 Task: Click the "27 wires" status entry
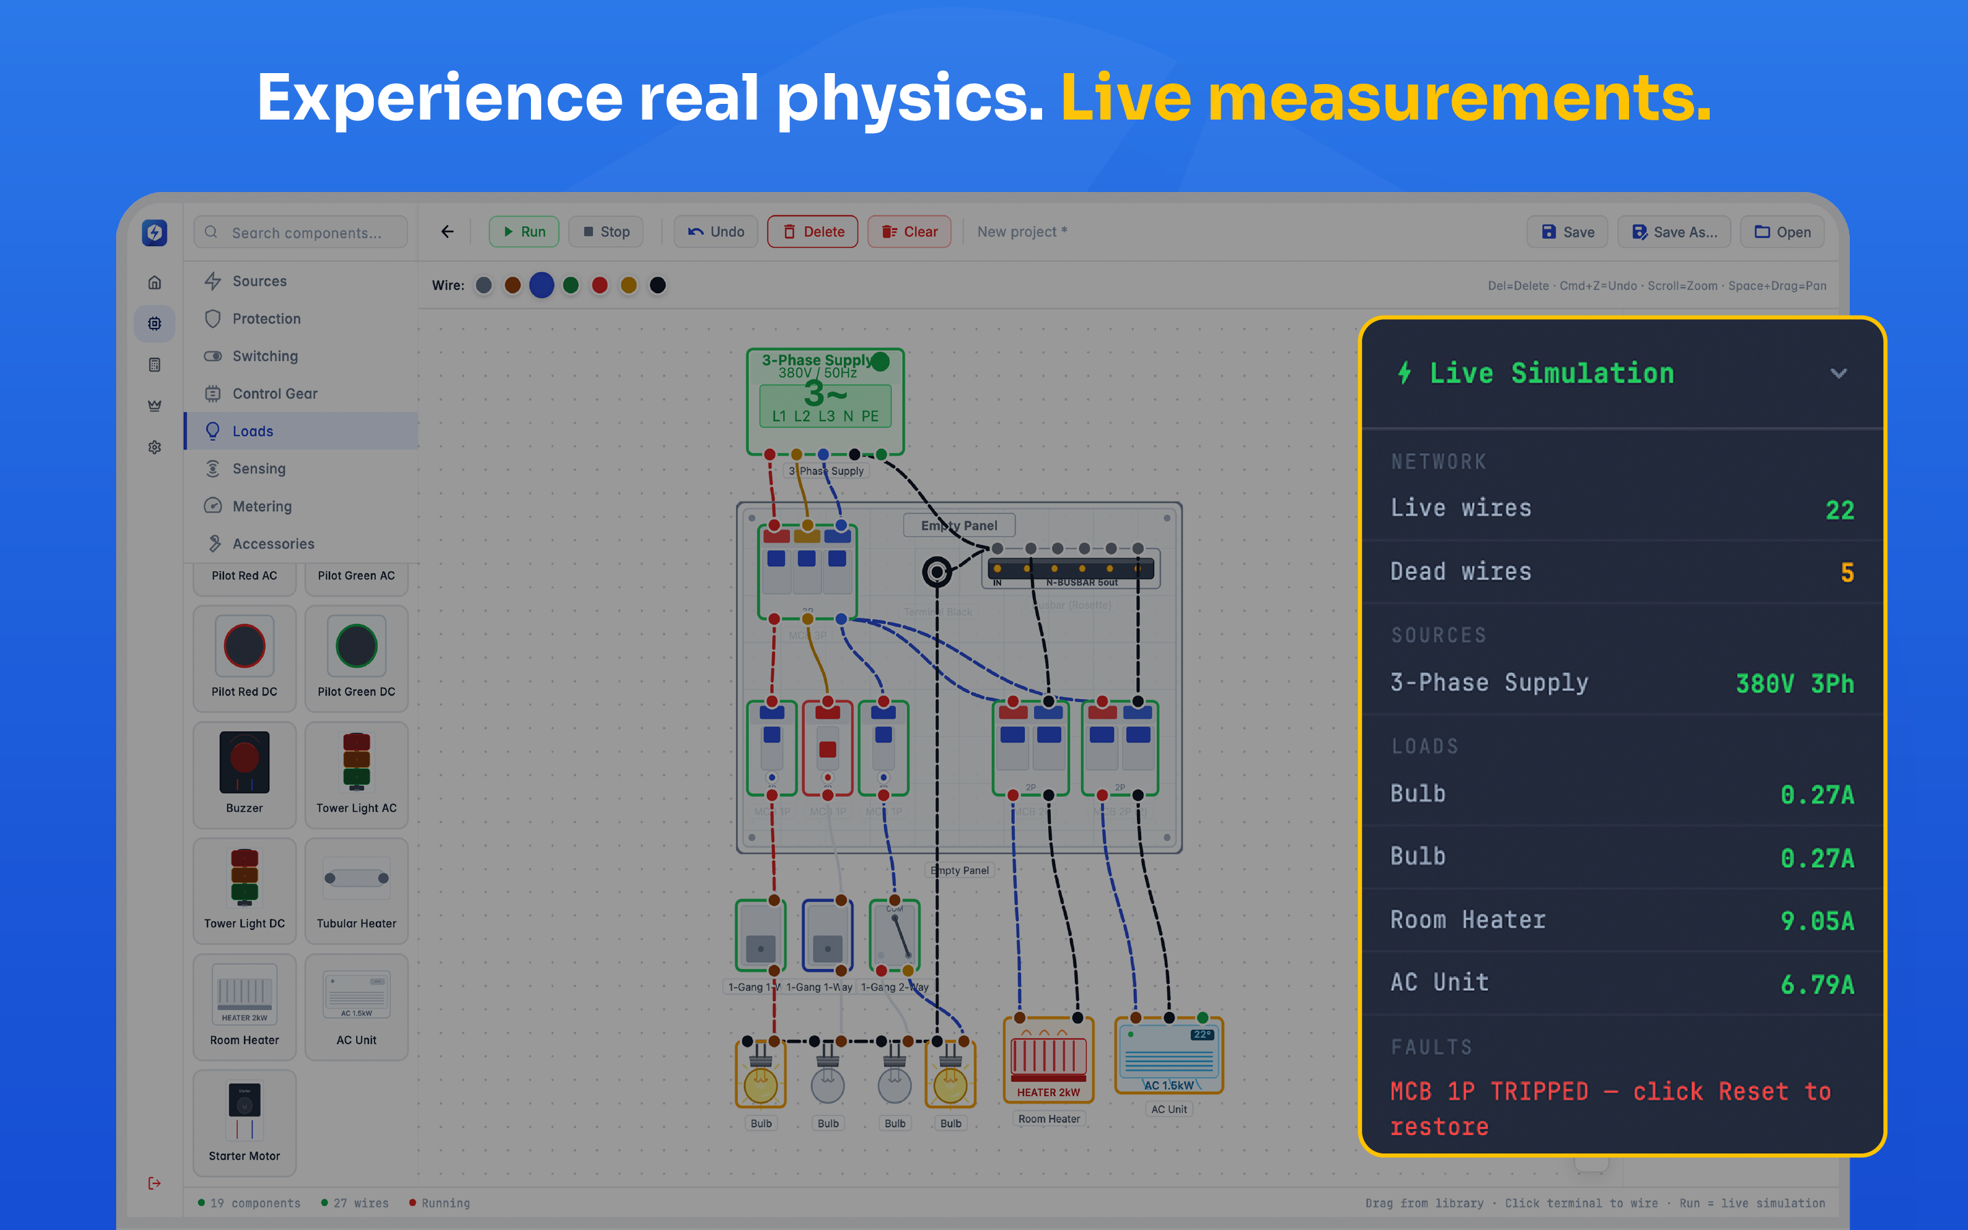point(355,1203)
